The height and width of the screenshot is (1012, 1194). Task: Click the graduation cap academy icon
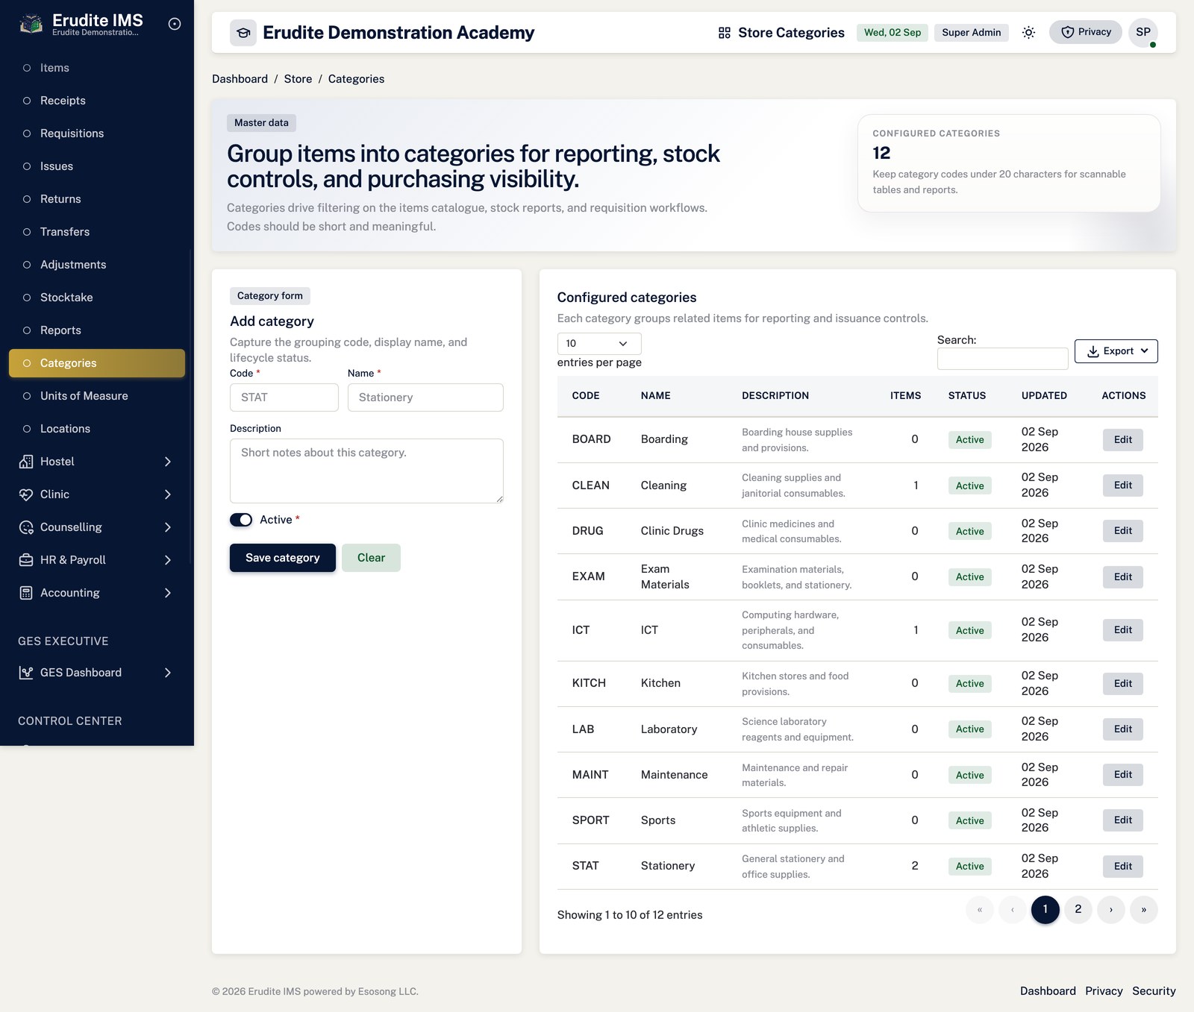click(x=243, y=33)
